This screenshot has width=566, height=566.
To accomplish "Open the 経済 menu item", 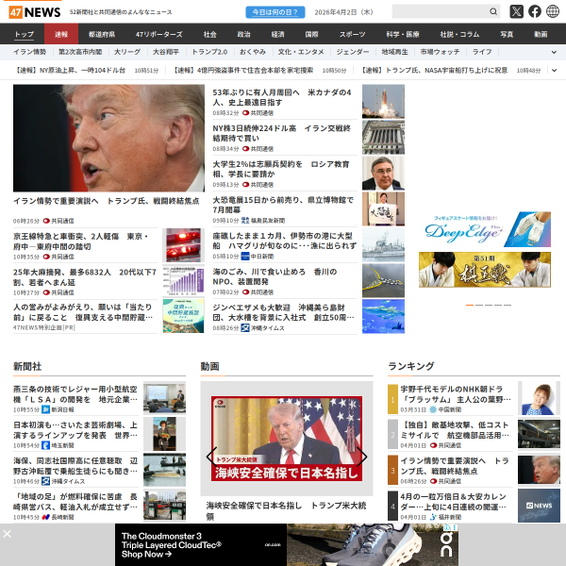I will coord(277,34).
